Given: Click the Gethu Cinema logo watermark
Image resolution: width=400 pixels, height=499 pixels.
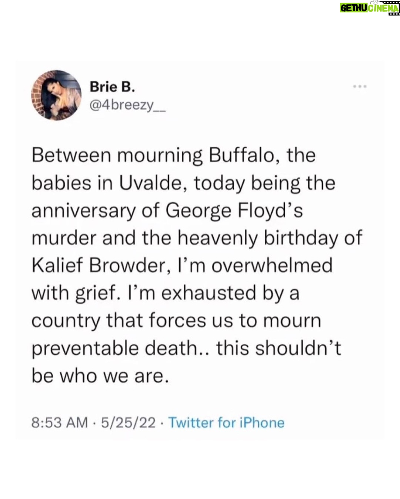Looking at the screenshot, I should pyautogui.click(x=370, y=8).
